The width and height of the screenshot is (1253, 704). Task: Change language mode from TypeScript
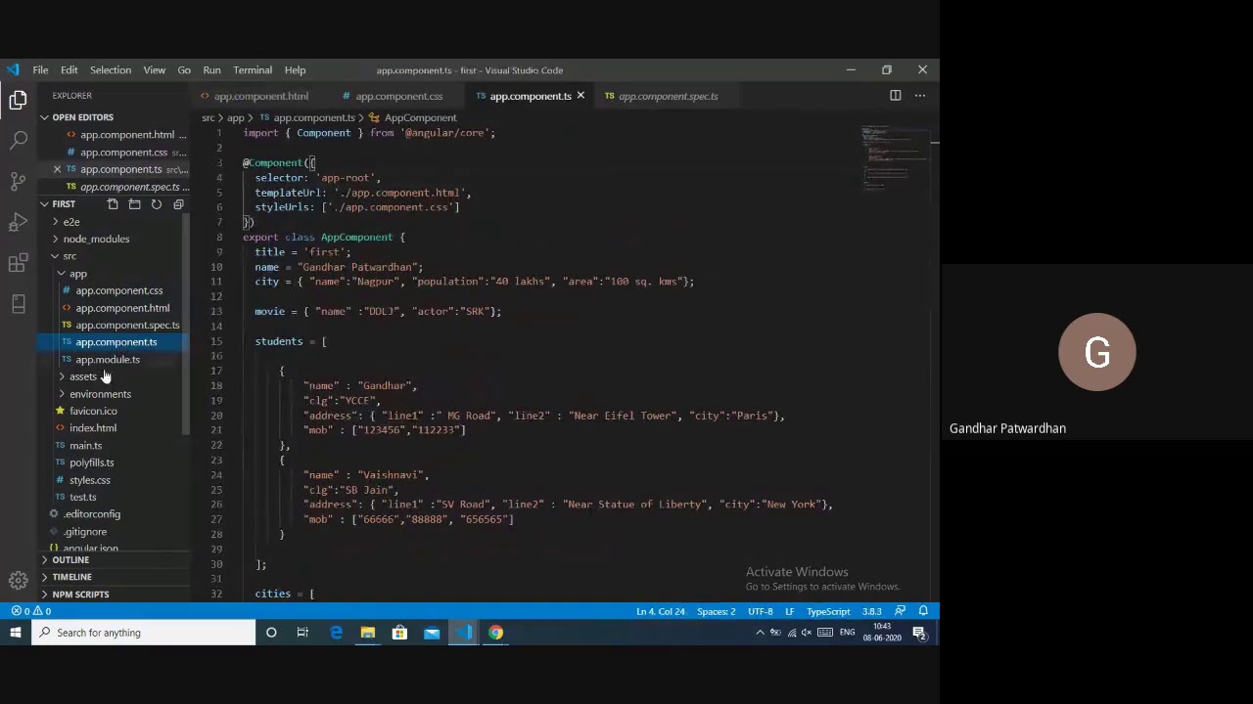828,611
